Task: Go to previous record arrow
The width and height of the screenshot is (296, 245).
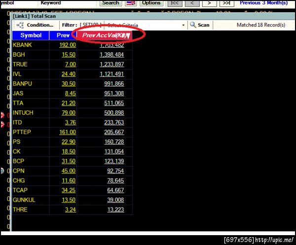Action: pos(192,3)
